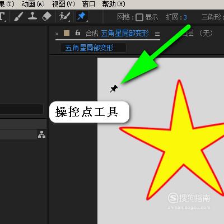This screenshot has height=224, width=224.
Task: Click the 三角形 label in options bar
Action: [x=211, y=17]
